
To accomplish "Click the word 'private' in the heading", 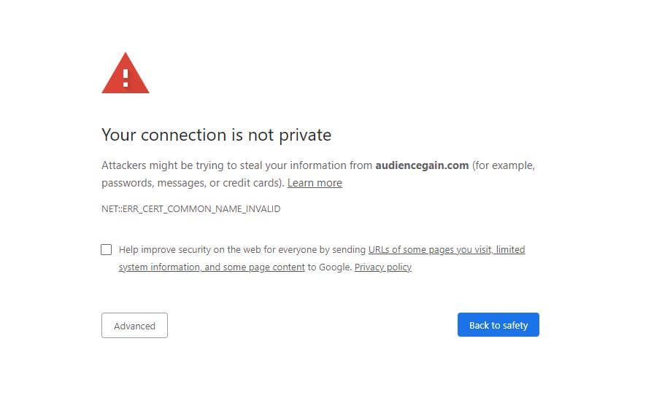I will click(305, 136).
